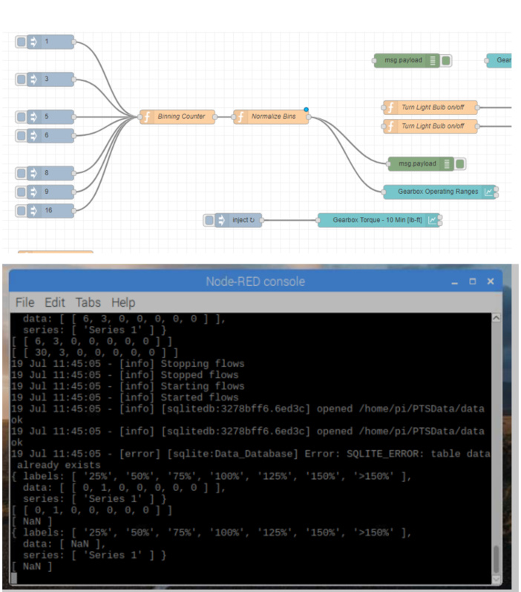
Task: Click the input port of Gearbox Torque node
Action: (318, 221)
